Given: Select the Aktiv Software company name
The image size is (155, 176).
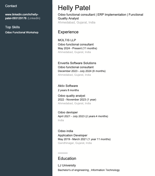Looking at the screenshot, I should point(68,86).
